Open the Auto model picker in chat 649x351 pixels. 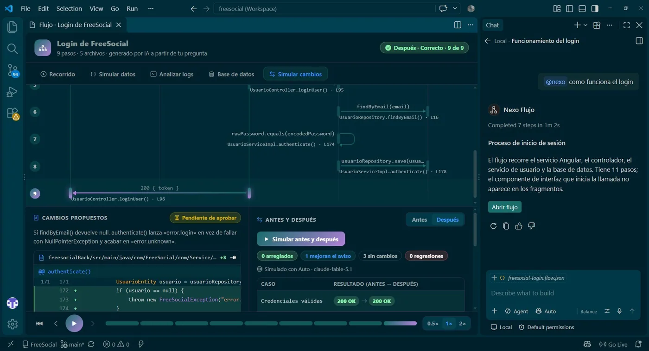pyautogui.click(x=546, y=311)
